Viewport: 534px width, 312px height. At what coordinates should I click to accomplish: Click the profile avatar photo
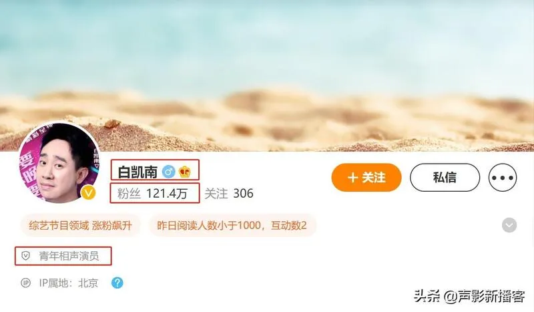(59, 163)
